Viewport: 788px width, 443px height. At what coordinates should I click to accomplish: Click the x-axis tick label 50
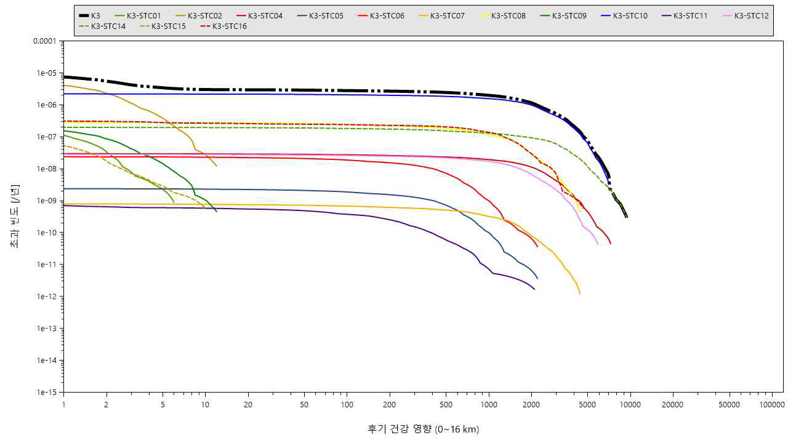305,404
